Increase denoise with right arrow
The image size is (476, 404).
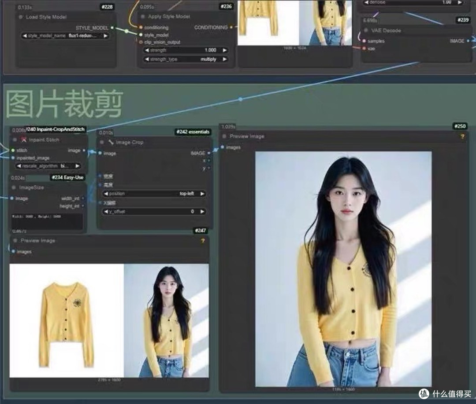(460, 2)
